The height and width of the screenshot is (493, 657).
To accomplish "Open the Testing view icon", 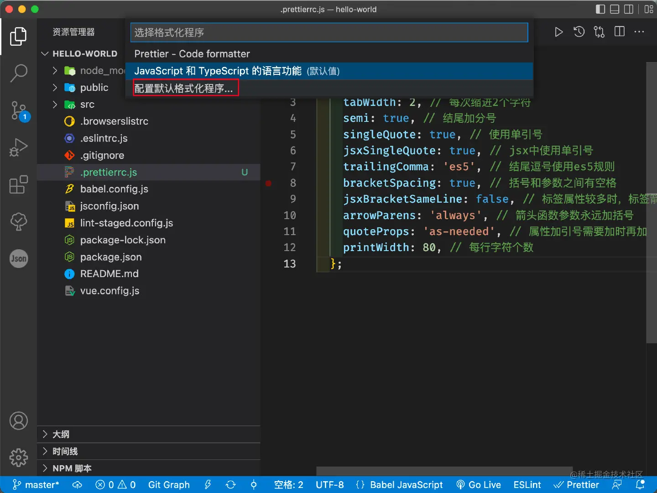I will tap(18, 221).
